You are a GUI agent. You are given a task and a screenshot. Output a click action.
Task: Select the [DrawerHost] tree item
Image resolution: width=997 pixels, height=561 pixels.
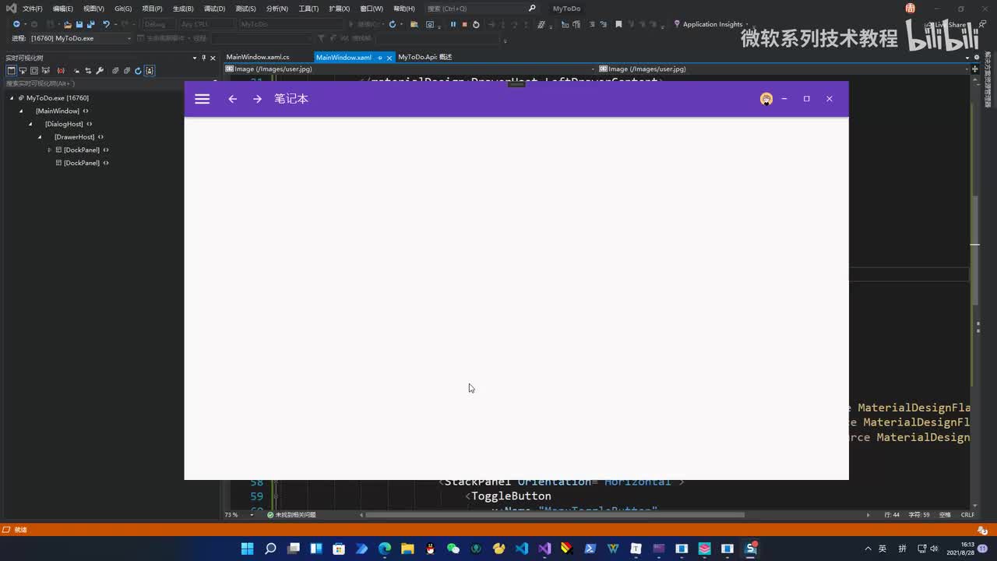(74, 137)
